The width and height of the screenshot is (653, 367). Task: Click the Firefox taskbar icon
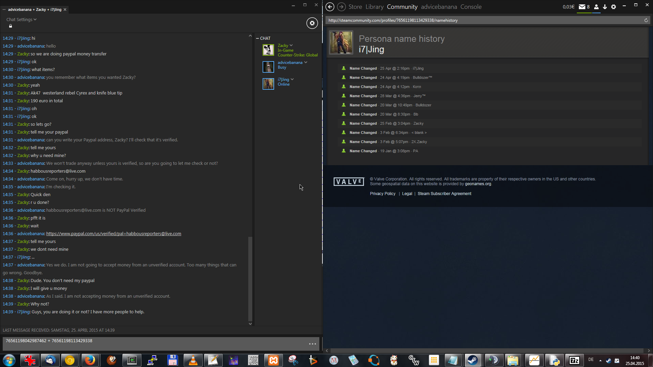pos(90,360)
